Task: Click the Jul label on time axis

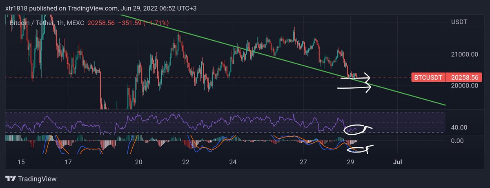Action: click(x=397, y=162)
